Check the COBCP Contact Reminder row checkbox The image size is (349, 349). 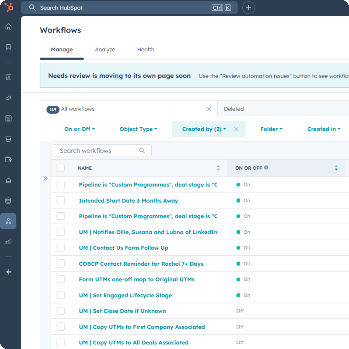(60, 264)
